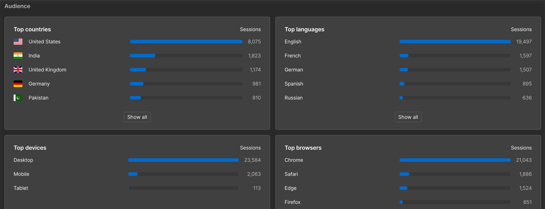Show all languages in Top languages
The image size is (545, 209).
[408, 117]
